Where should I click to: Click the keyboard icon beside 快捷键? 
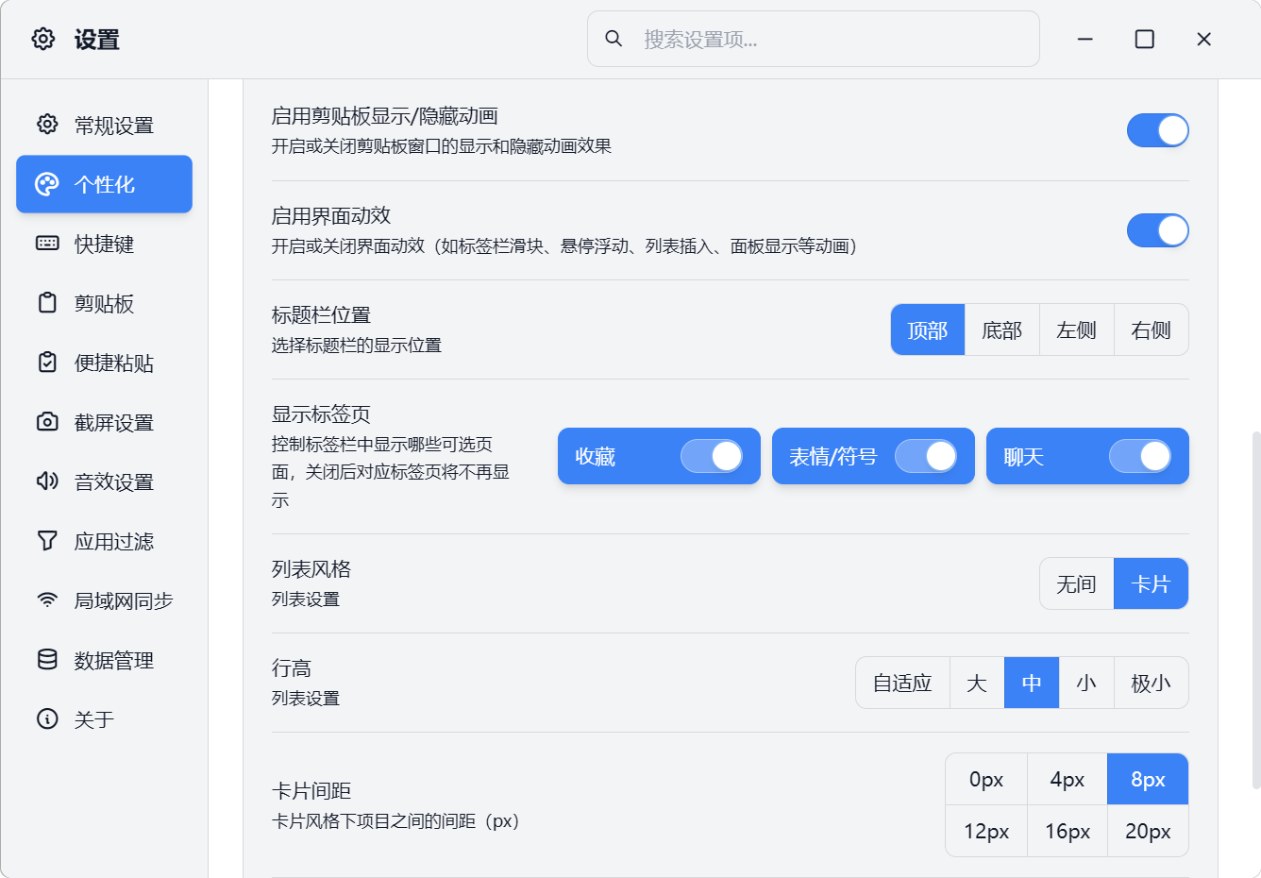coord(47,243)
